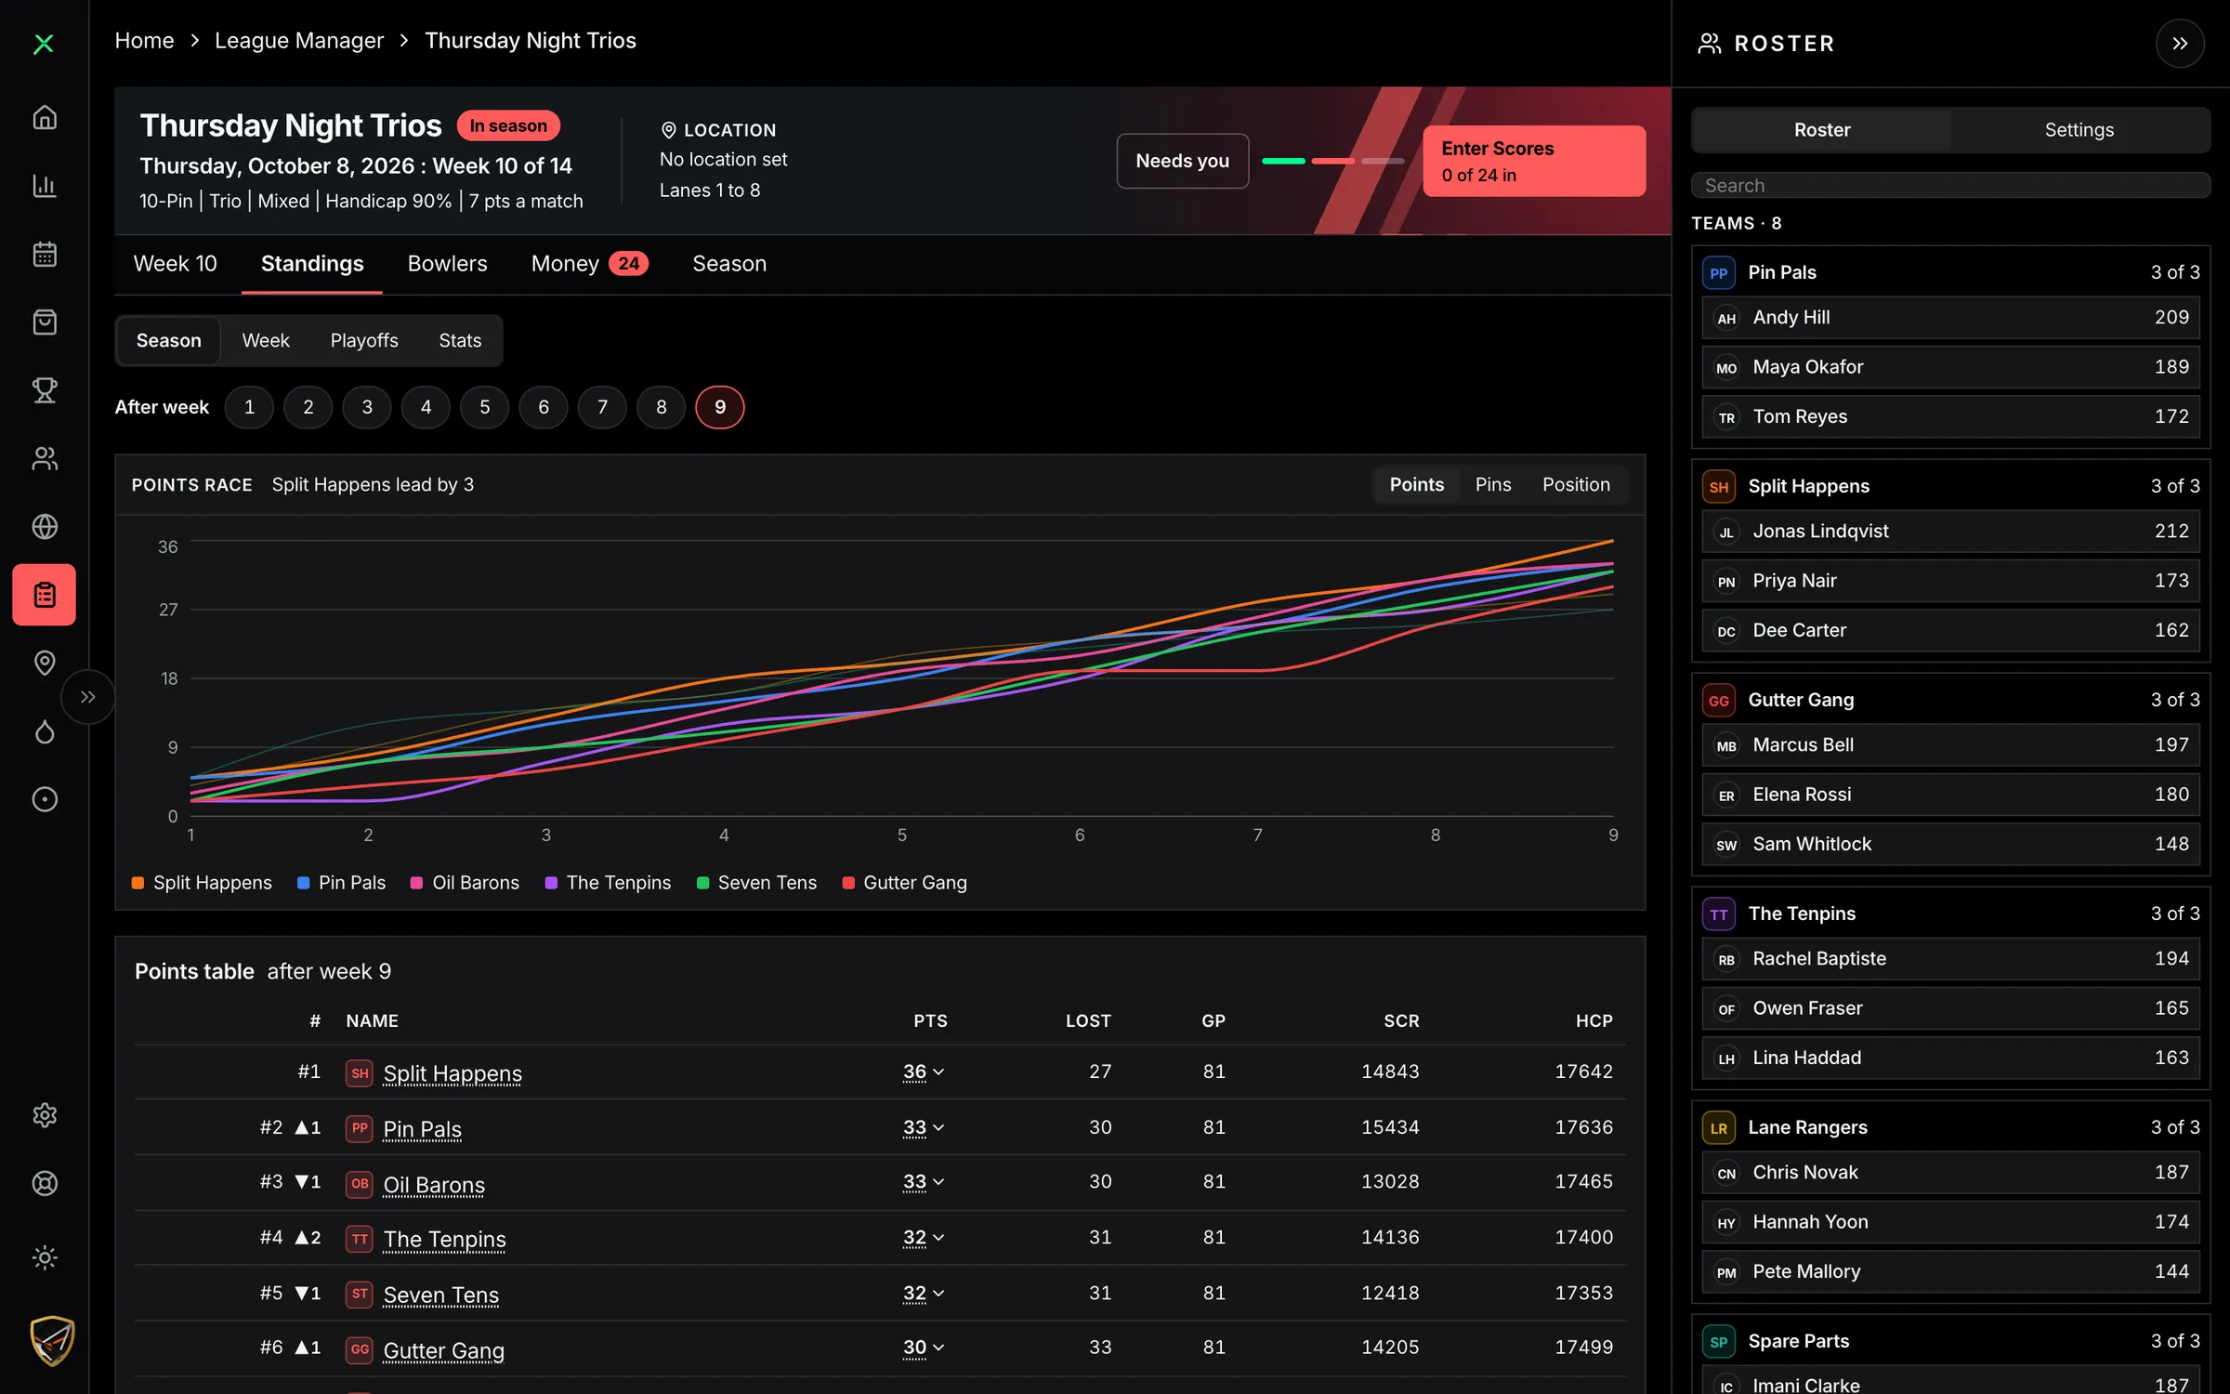Click the people icon in left sidebar
The width and height of the screenshot is (2230, 1394).
point(45,458)
